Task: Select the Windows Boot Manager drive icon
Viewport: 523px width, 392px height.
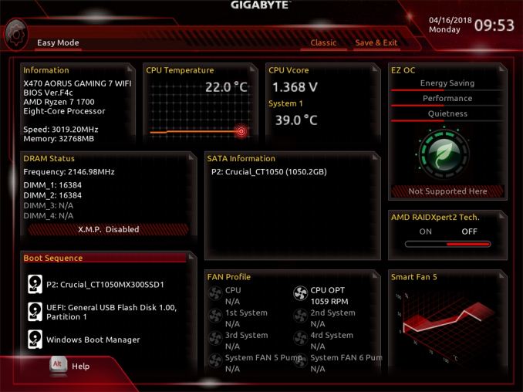Action: pos(35,340)
